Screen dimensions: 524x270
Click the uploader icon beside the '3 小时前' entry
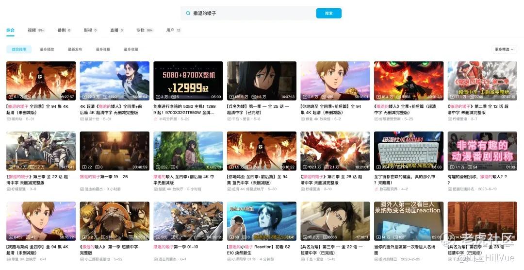pos(82,189)
